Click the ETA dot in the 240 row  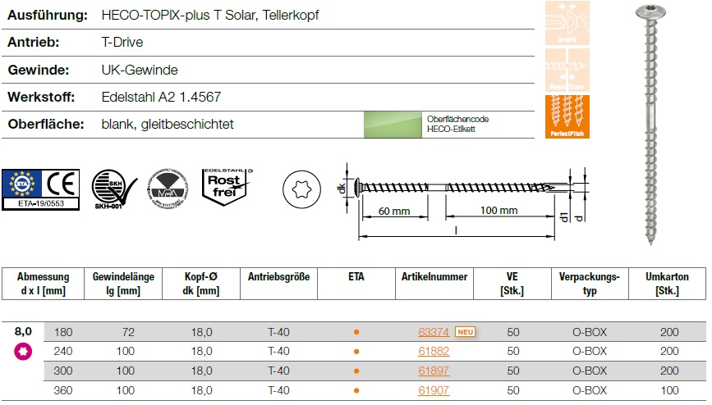pyautogui.click(x=356, y=352)
